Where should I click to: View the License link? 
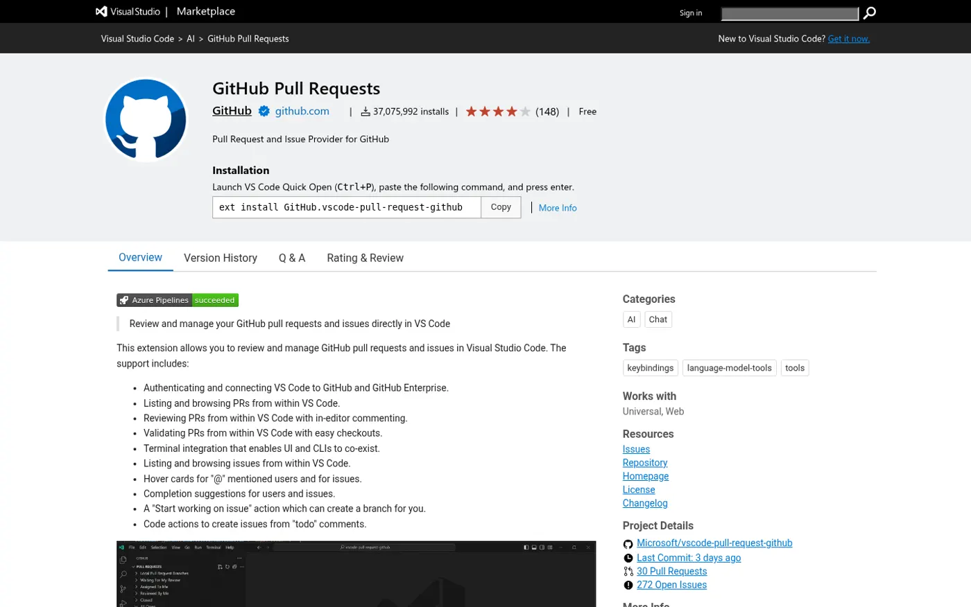(639, 490)
